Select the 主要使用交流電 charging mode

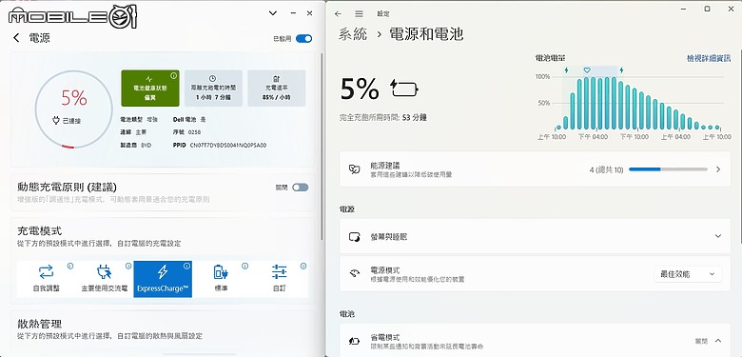[x=104, y=279]
